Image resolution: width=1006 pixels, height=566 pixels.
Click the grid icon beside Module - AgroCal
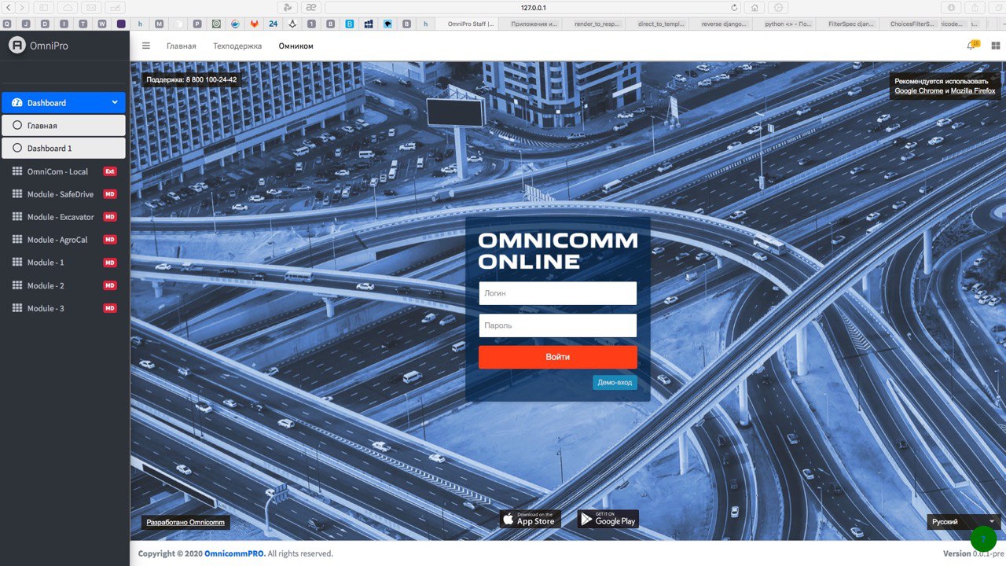click(x=17, y=240)
